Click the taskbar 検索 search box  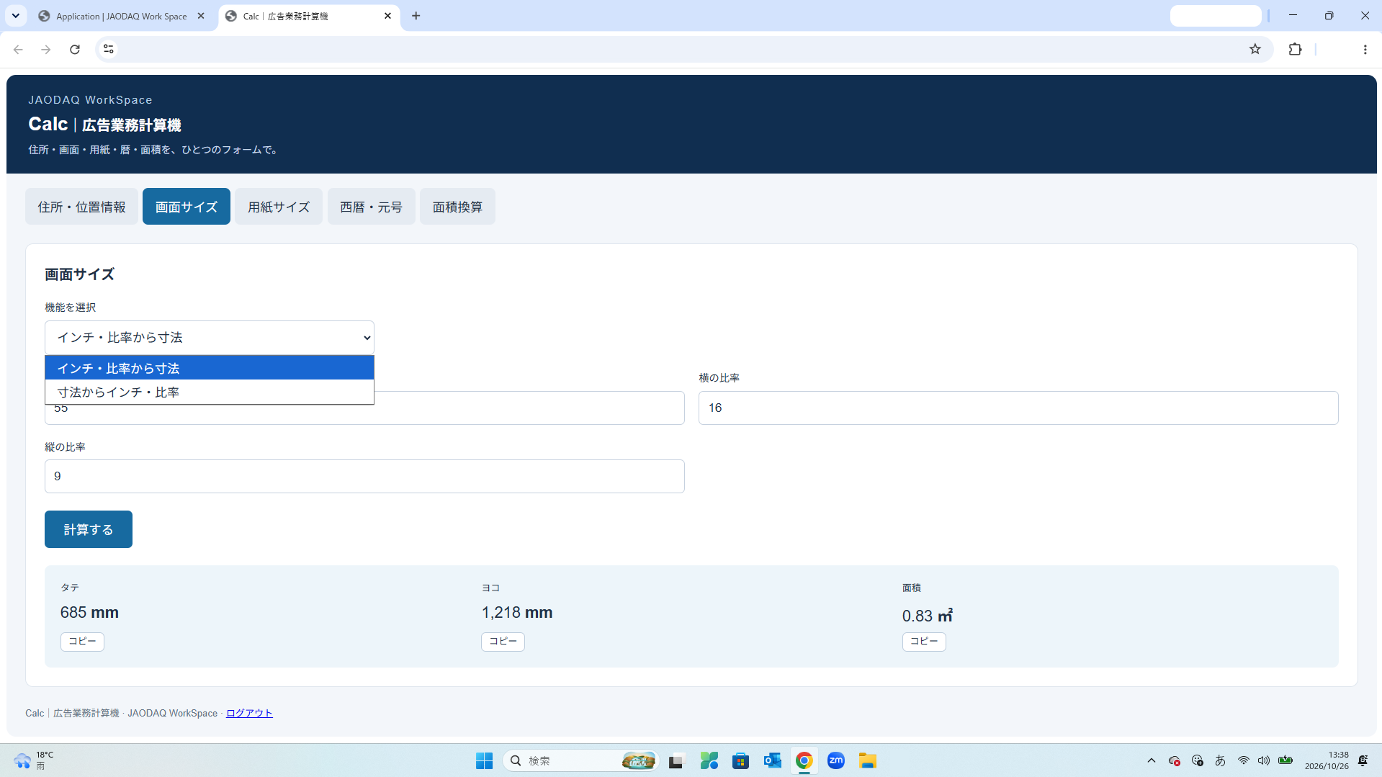[x=580, y=760]
